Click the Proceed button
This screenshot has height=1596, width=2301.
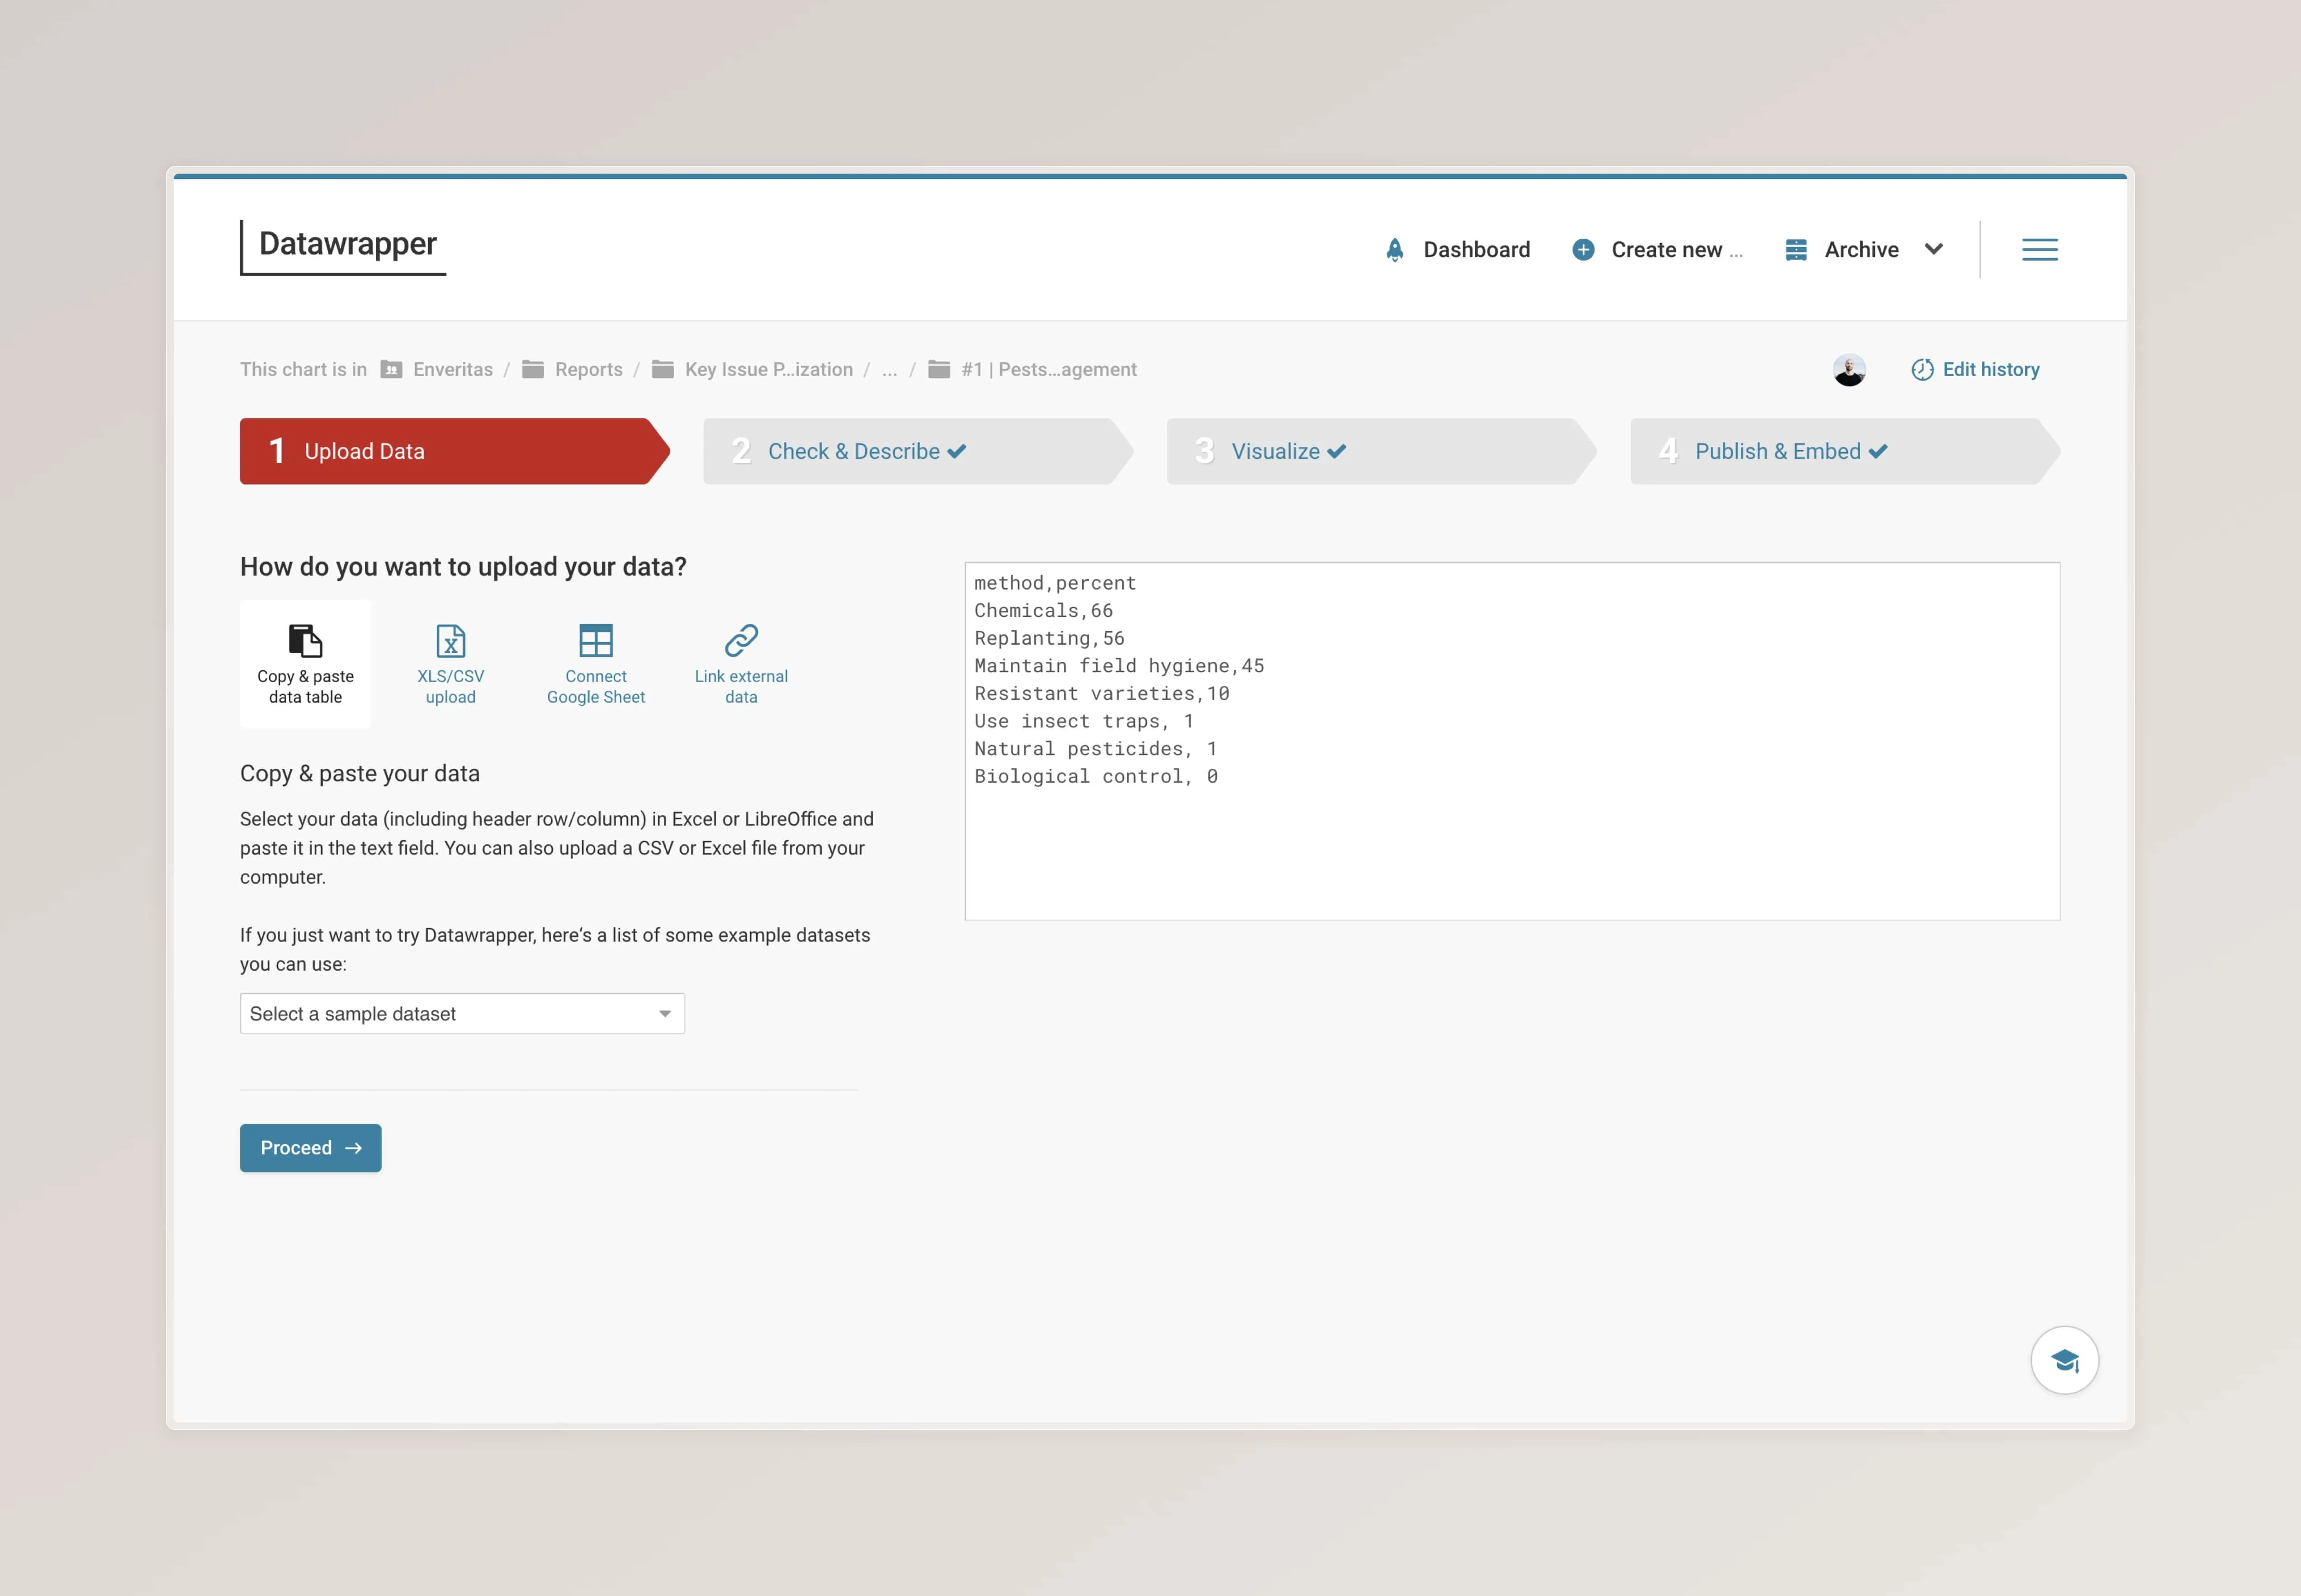[x=310, y=1147]
